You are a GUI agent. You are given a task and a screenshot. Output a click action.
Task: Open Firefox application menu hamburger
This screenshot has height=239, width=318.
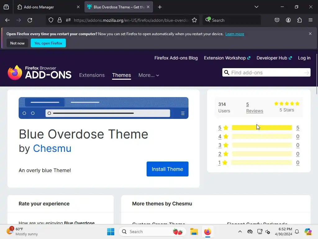coord(311,20)
